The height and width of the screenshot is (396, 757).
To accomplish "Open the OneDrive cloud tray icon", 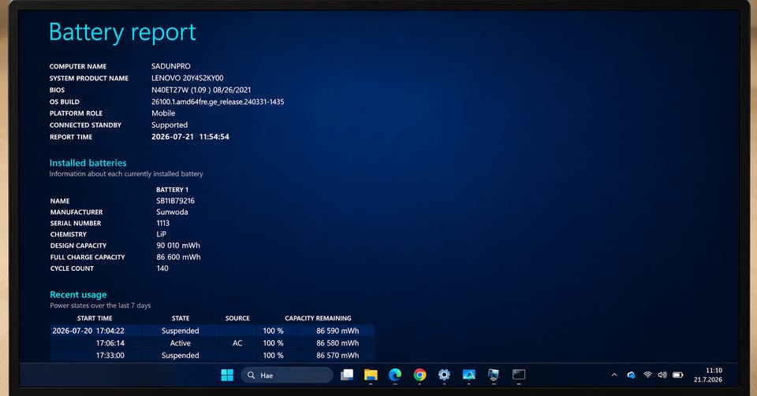I will (631, 375).
